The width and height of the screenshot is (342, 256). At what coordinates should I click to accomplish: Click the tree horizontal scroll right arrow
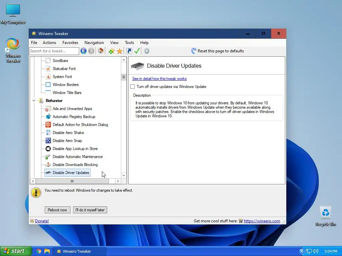[x=118, y=181]
